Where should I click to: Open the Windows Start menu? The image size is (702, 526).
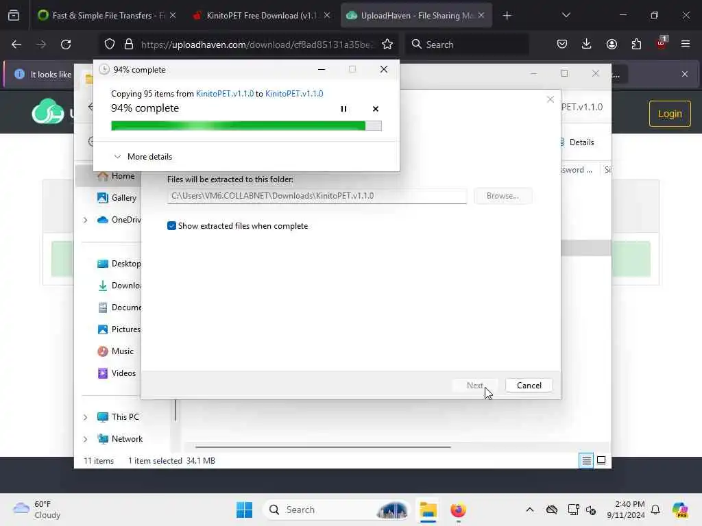245,510
